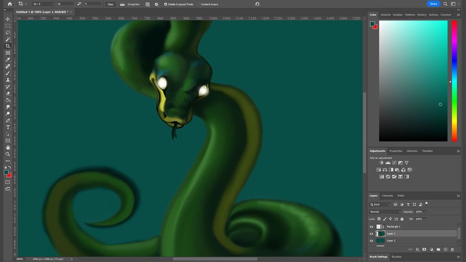
Task: Open the Kind layer filter dropdown
Action: [x=380, y=204]
